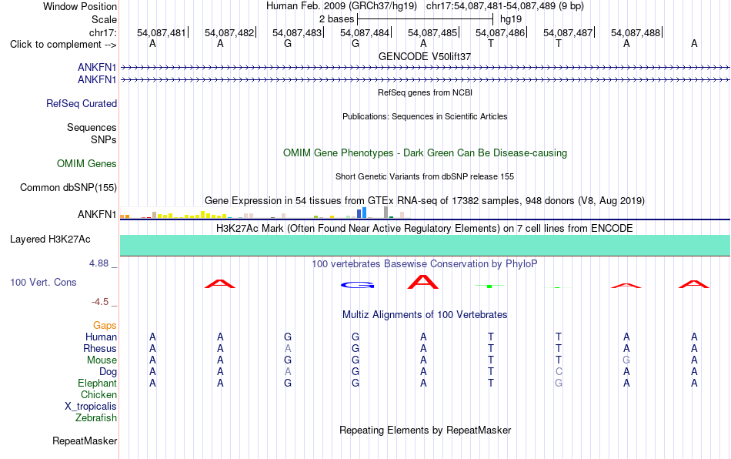Click the faded C in the Dog row

point(559,372)
